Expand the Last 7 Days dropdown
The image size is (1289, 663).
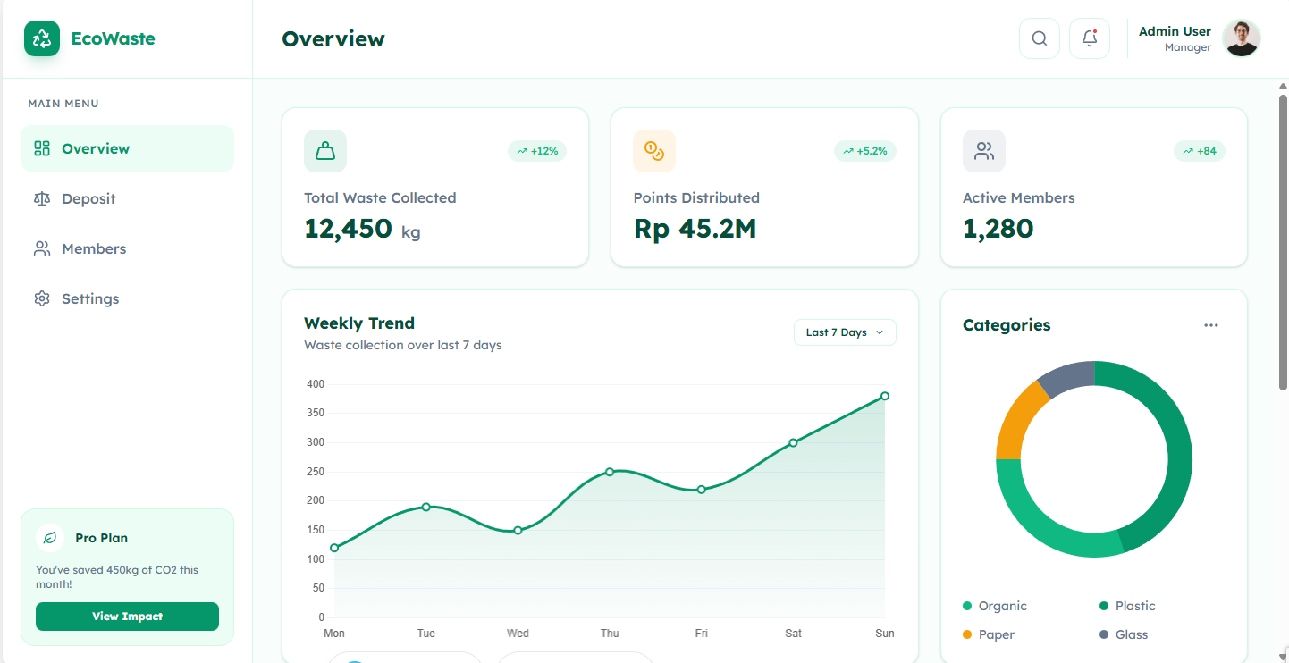click(x=845, y=332)
